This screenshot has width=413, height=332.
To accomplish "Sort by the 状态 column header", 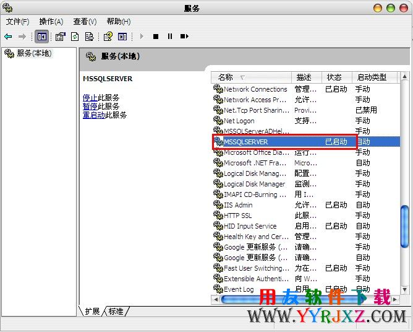I will [x=337, y=77].
